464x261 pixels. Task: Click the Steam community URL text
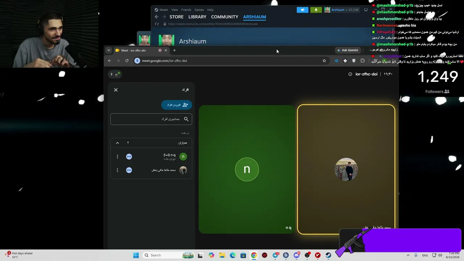pyautogui.click(x=213, y=24)
